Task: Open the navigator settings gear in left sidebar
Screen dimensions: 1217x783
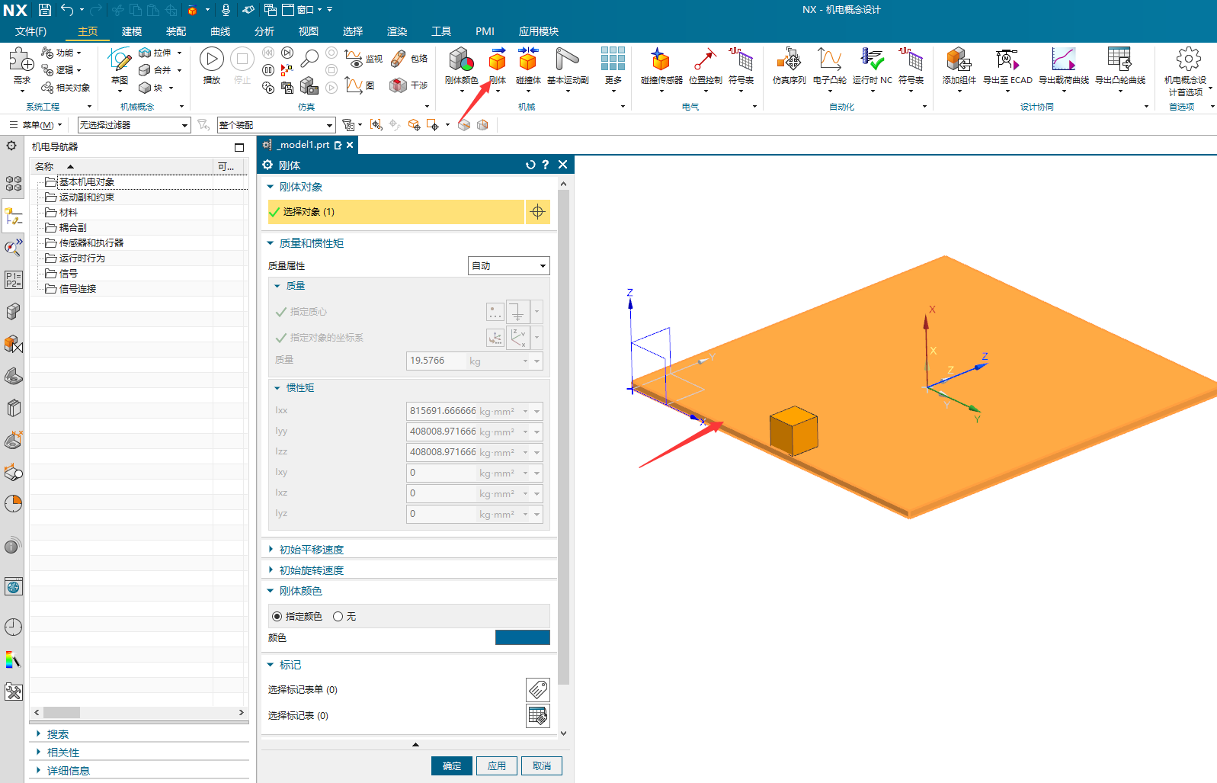Action: pyautogui.click(x=11, y=146)
